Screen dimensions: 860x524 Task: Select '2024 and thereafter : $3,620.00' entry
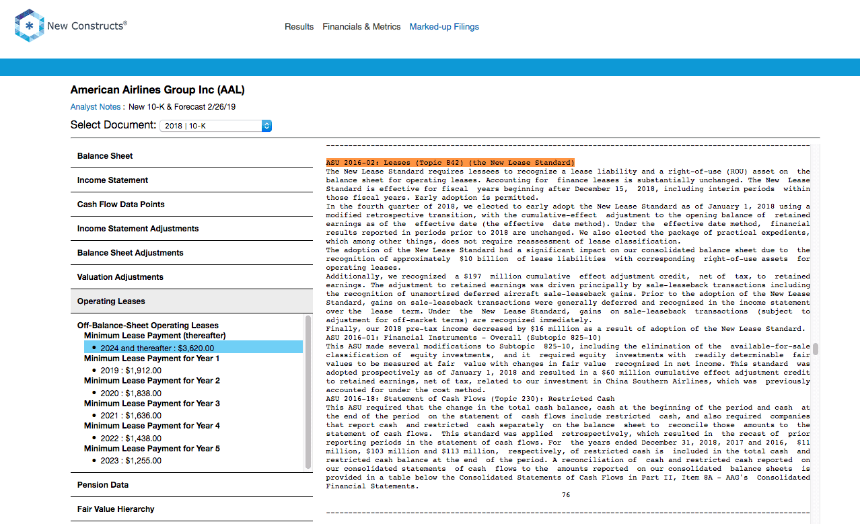[x=193, y=347]
